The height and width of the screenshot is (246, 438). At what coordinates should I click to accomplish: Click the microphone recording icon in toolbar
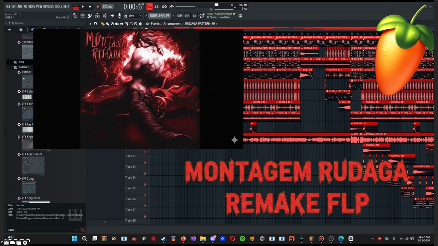tap(119, 16)
